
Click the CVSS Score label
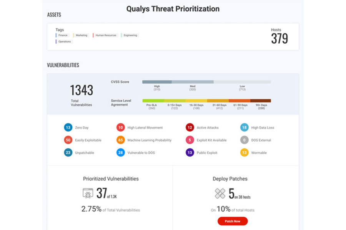click(120, 82)
